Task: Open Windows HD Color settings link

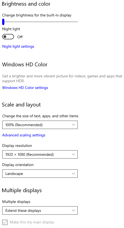Action: (25, 88)
